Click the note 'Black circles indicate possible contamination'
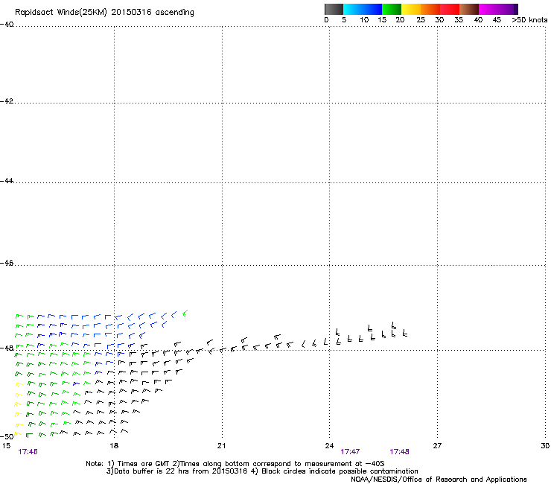This screenshot has height=484, width=551. [x=340, y=471]
